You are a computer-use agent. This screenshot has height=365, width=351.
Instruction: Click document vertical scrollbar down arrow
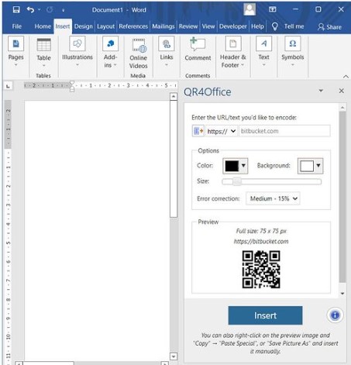[x=174, y=356]
